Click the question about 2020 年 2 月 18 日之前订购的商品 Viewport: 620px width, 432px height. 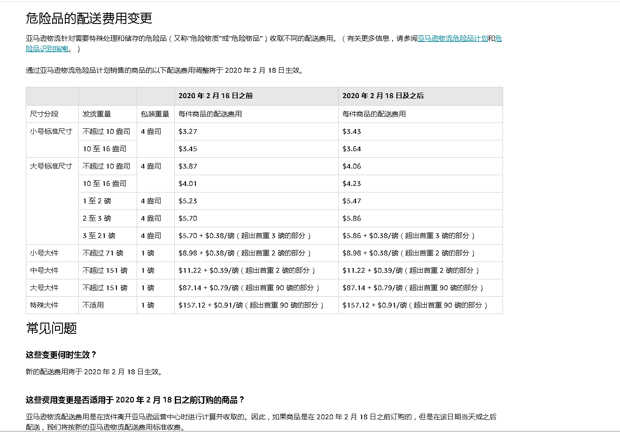135,400
